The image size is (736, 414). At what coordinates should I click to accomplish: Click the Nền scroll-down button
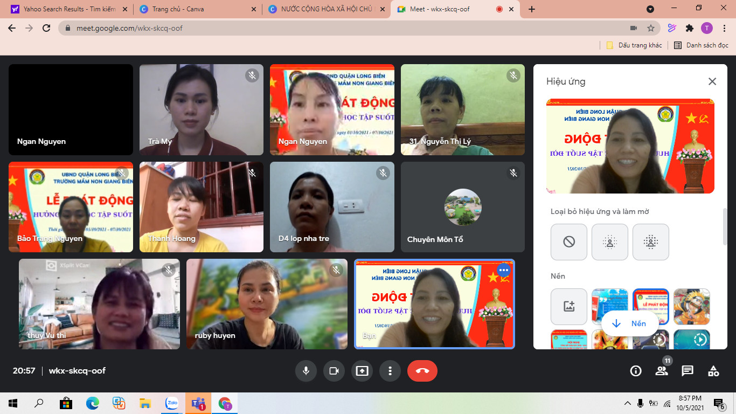point(630,323)
